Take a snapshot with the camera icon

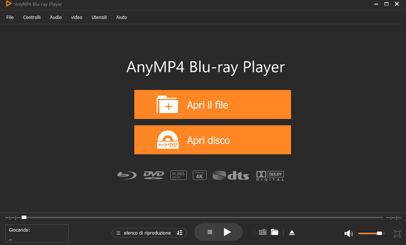click(263, 232)
